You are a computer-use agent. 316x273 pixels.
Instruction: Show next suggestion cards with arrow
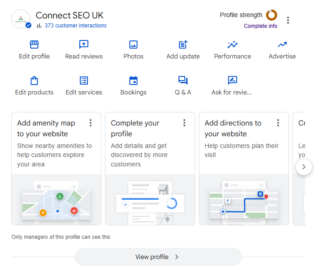point(304,167)
